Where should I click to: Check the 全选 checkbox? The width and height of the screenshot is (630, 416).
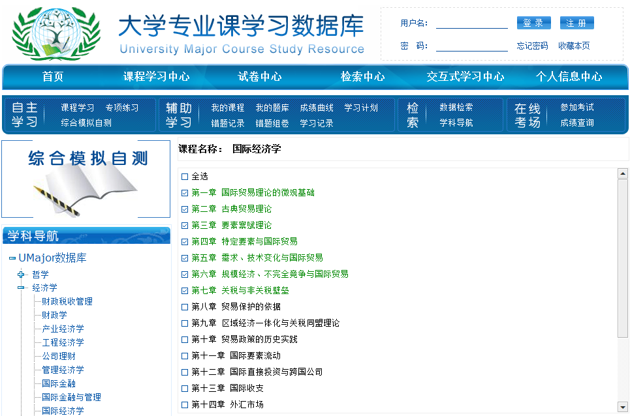tap(185, 177)
